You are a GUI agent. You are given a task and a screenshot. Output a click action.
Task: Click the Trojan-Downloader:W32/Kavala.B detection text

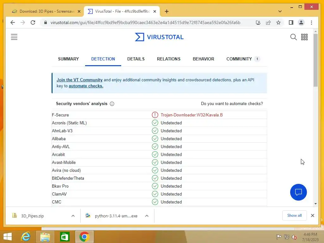192,115
